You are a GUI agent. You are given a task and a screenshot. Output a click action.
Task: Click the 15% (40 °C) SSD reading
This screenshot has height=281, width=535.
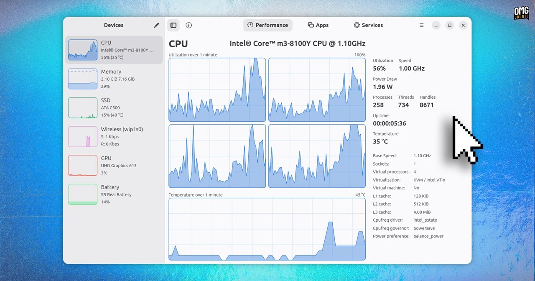click(112, 115)
